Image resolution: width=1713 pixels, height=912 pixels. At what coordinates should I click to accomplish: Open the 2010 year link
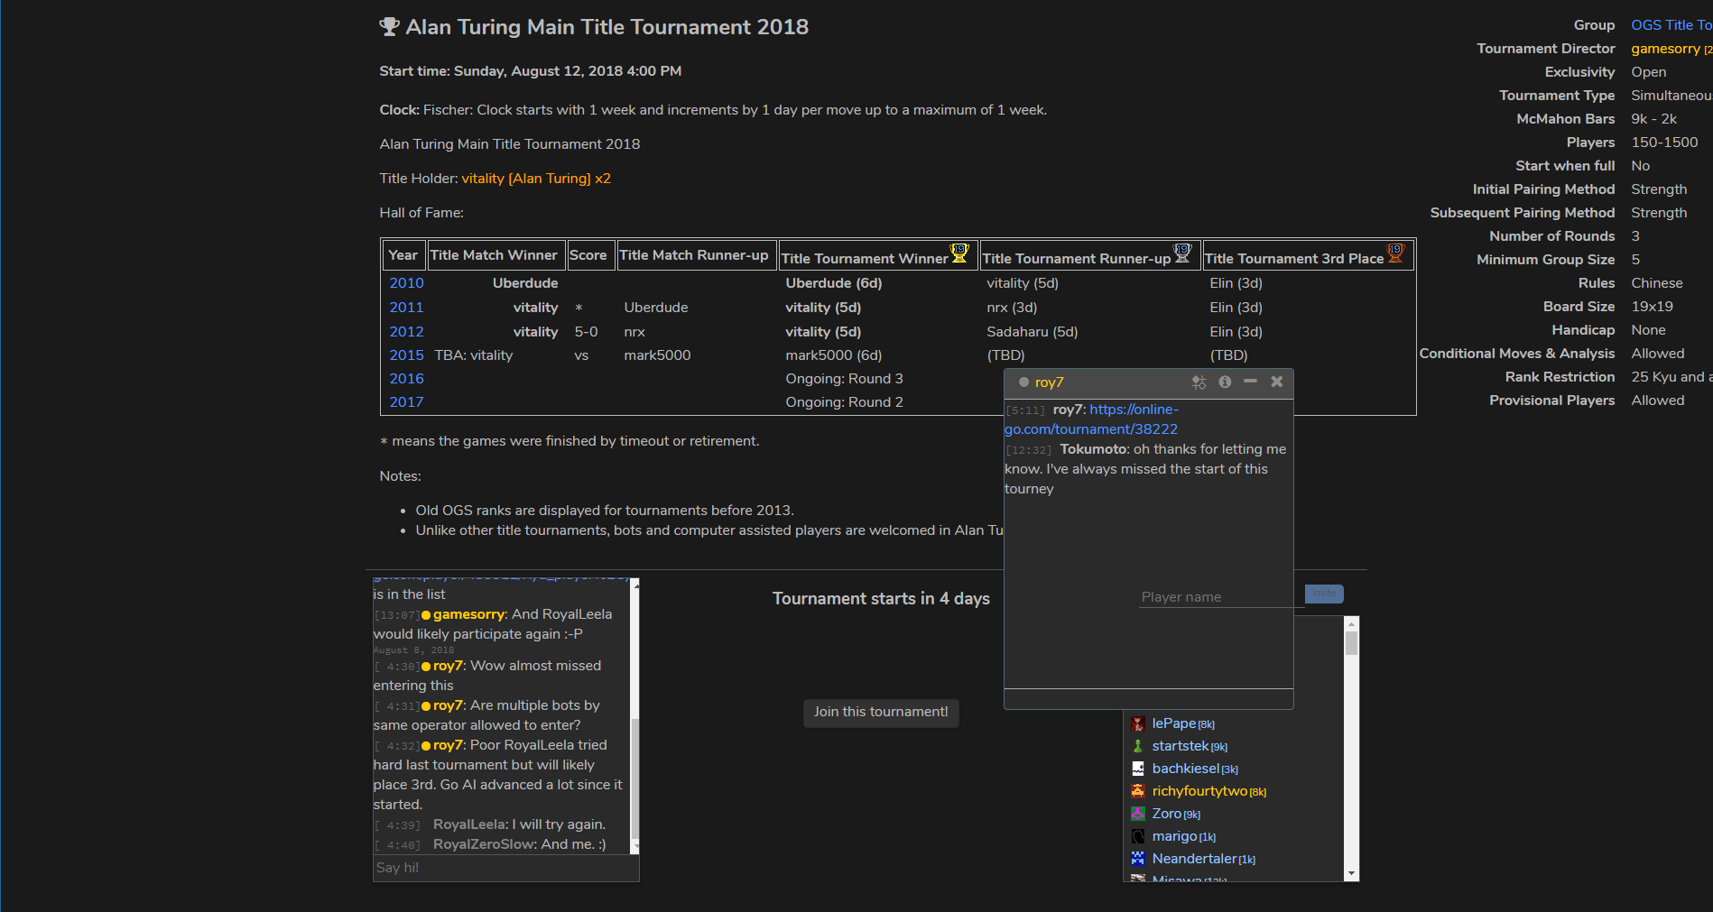pos(406,283)
